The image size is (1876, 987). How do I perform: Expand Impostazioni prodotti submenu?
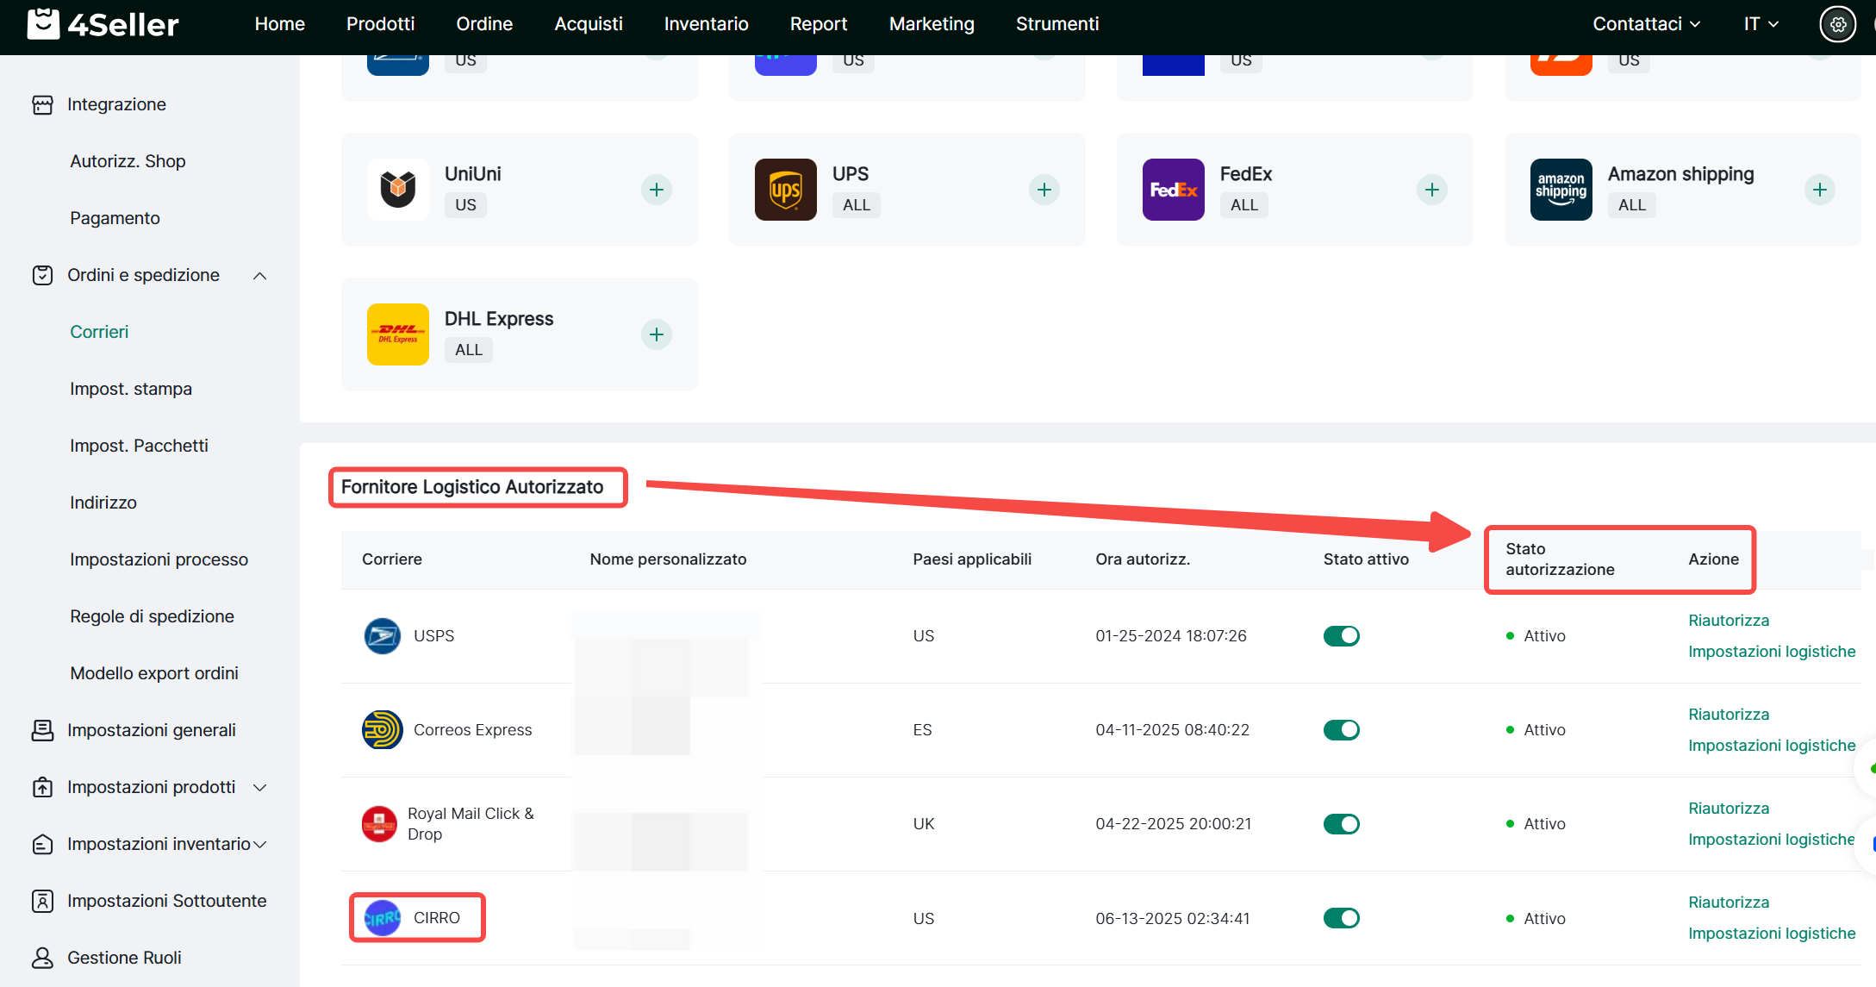click(259, 788)
